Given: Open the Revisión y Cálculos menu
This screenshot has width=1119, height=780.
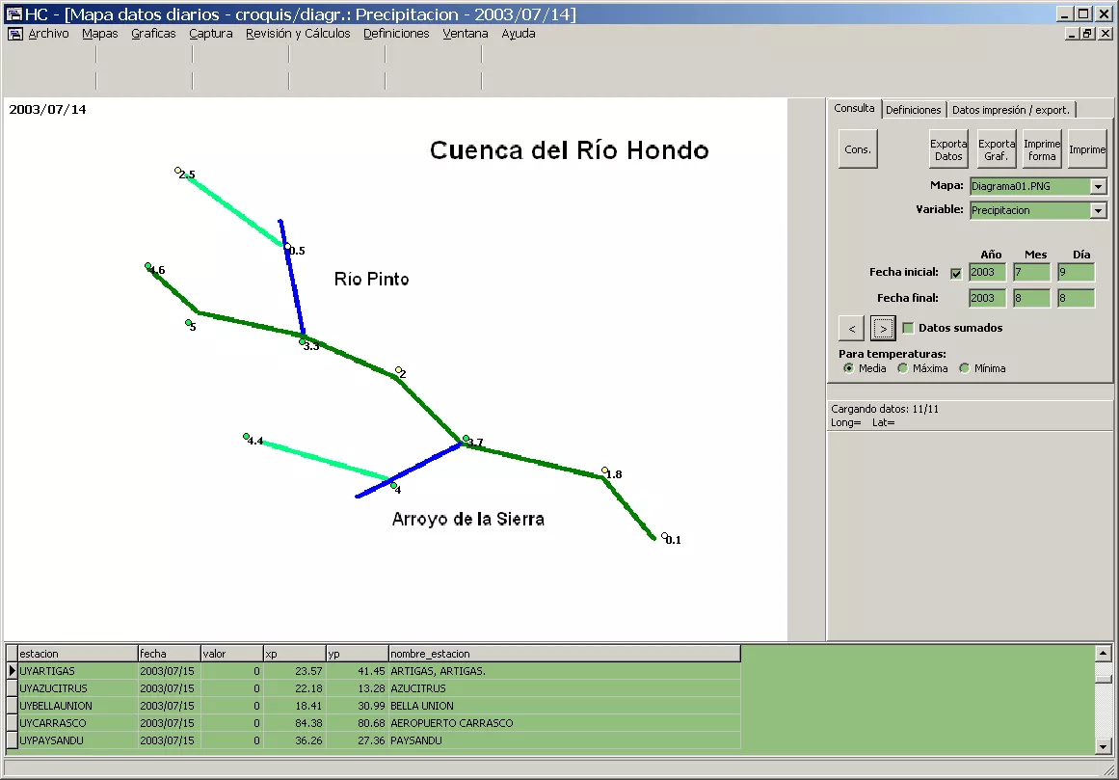Looking at the screenshot, I should point(298,34).
